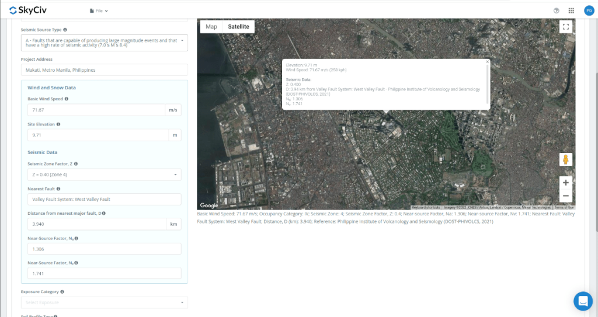The height and width of the screenshot is (317, 598).
Task: Switch to the Map view tab
Action: tap(211, 27)
